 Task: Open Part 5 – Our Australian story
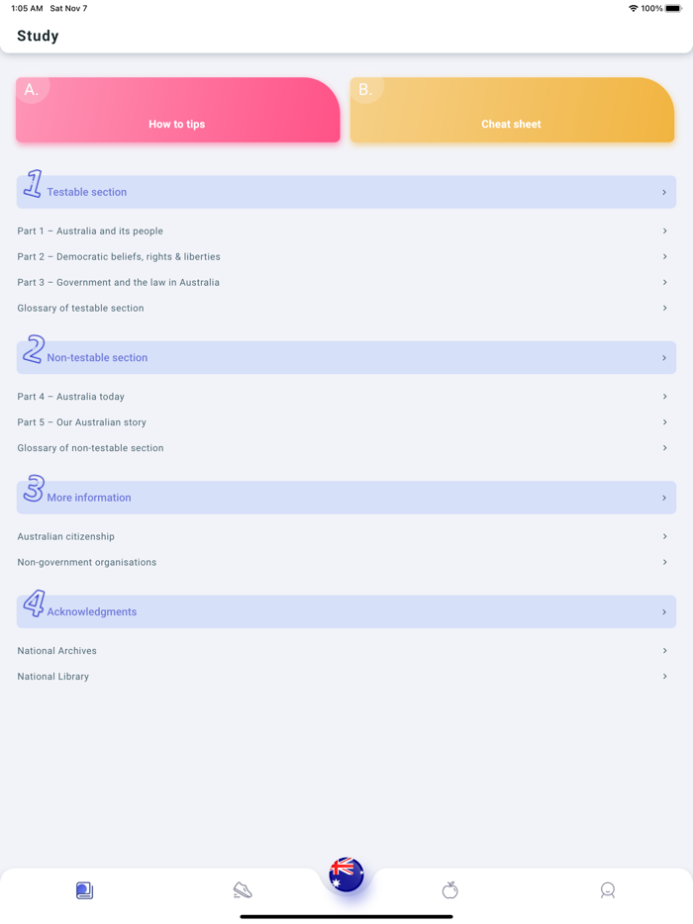tap(346, 422)
